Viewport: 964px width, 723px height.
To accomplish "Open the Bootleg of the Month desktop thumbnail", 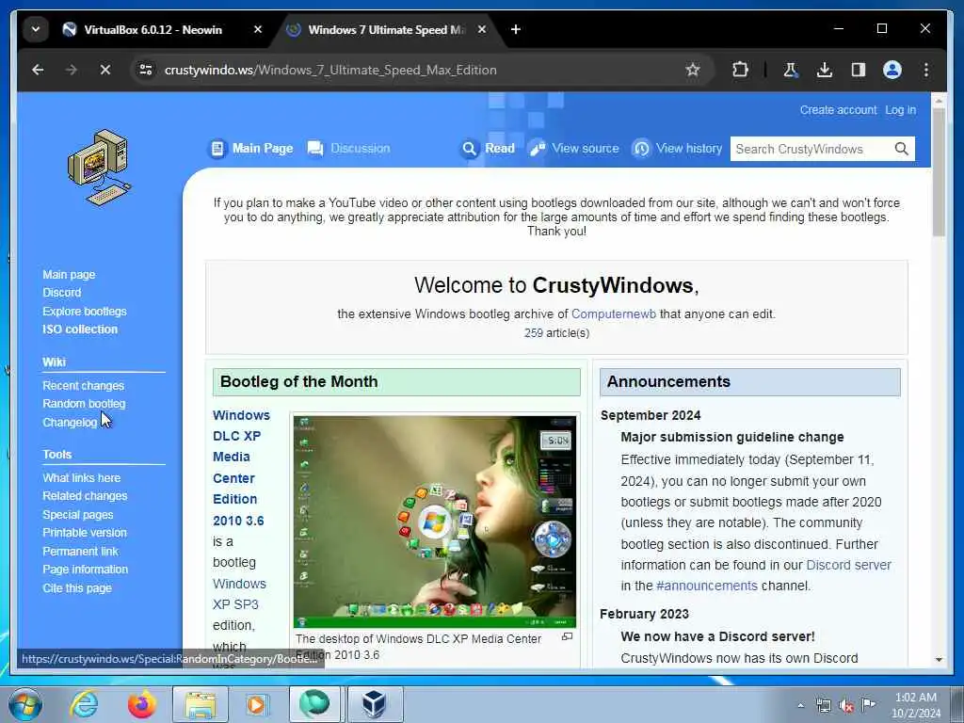I will pos(435,522).
